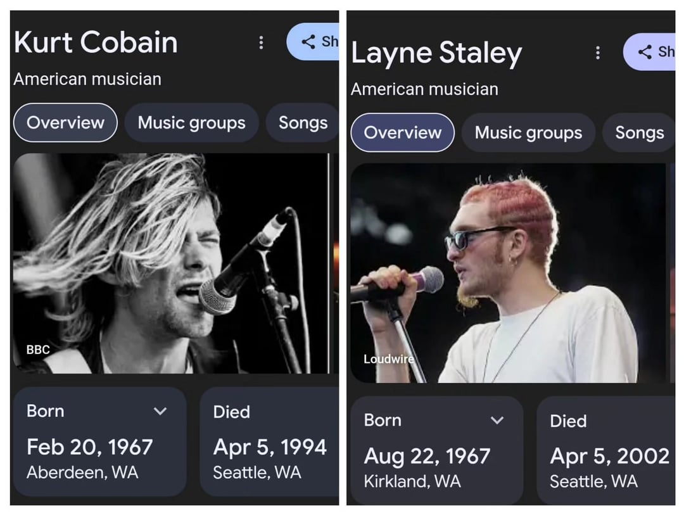The width and height of the screenshot is (684, 513).
Task: Tap Died Apr 5, 1994 card
Action: point(269,441)
